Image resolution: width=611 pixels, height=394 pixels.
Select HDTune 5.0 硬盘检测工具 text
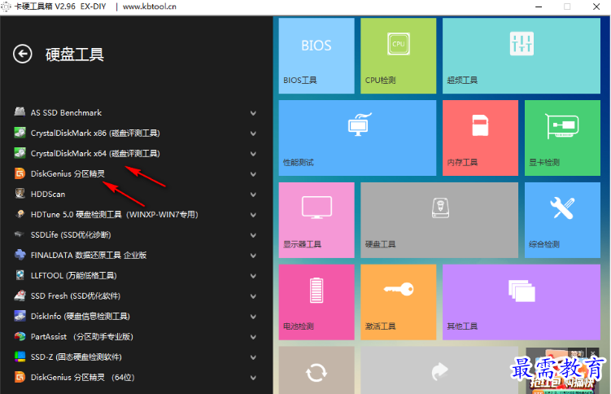pos(76,214)
